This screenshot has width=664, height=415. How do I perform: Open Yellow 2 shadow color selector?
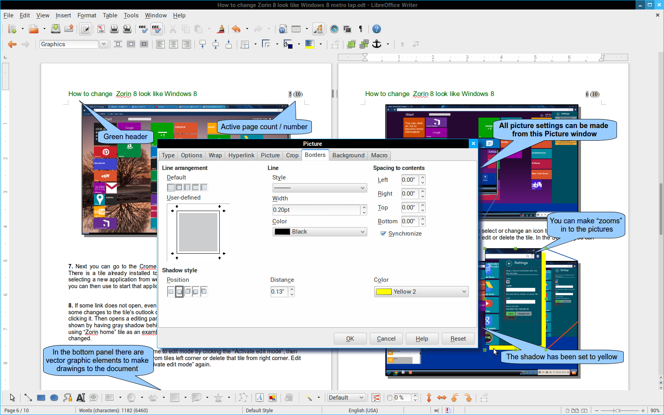point(421,292)
